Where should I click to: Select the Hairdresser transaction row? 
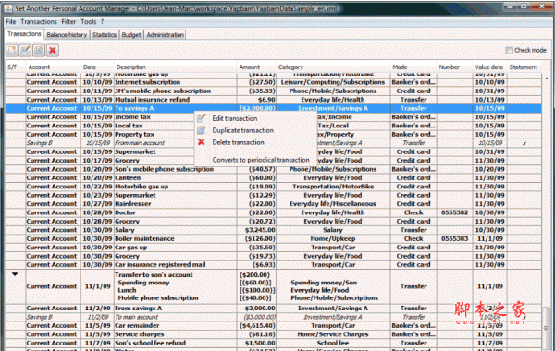[273, 204]
